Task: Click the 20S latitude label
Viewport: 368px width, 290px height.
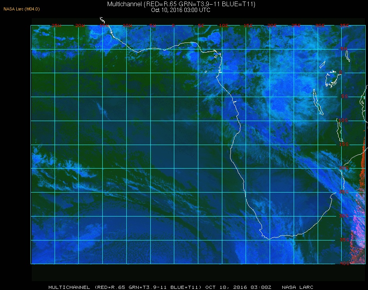Action: (344, 168)
